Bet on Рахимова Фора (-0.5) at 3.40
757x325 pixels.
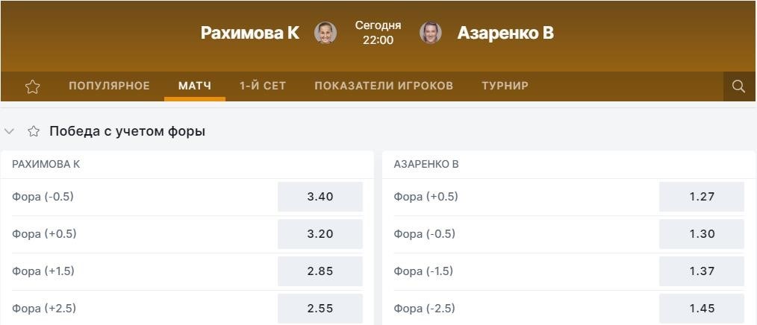point(320,197)
